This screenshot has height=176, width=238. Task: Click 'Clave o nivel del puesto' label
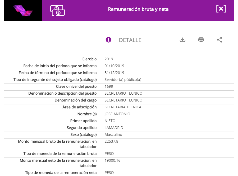coord(76,86)
